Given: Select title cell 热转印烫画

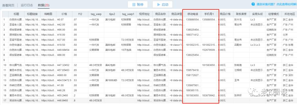Looking at the screenshot, I should click(x=16, y=85).
